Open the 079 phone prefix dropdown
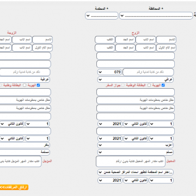This screenshot has height=196, width=196. click(x=110, y=72)
